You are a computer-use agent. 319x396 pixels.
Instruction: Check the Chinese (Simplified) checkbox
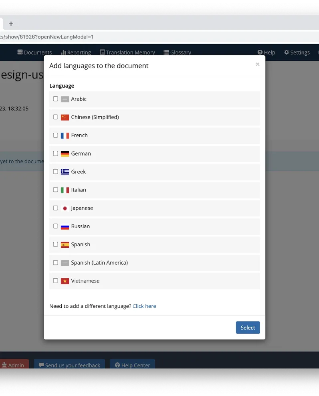(56, 117)
